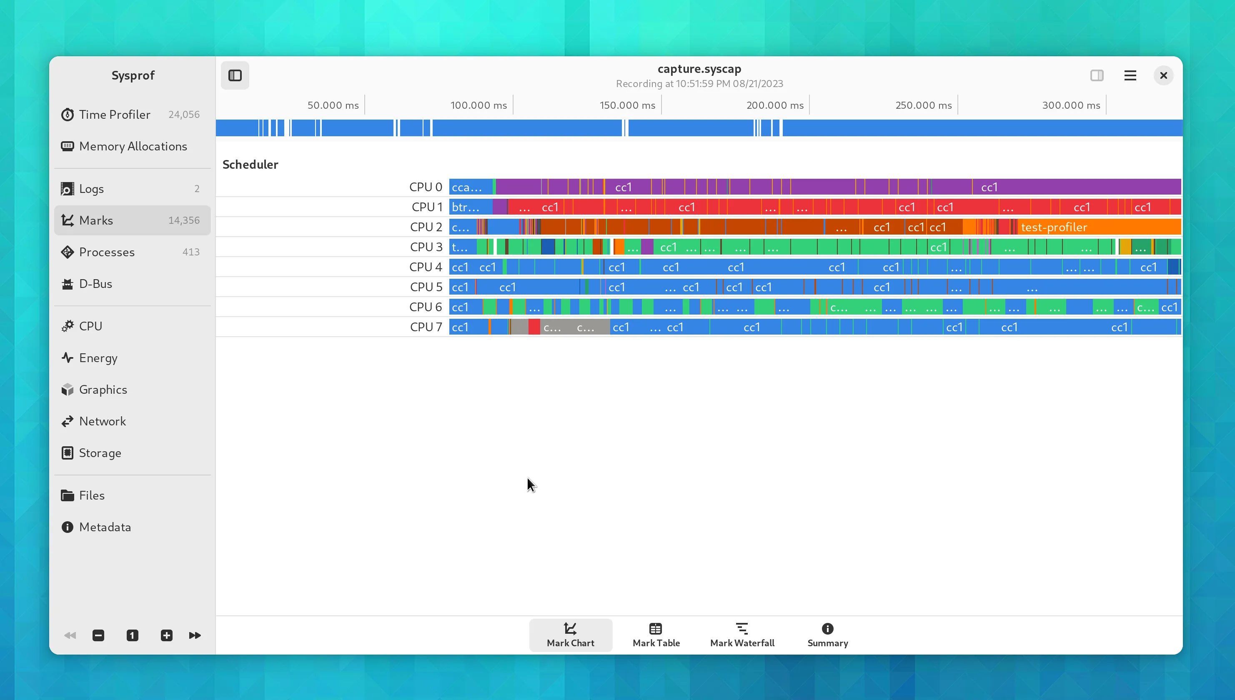Screen dimensions: 1235x700
Task: Open the Summary view tab
Action: pyautogui.click(x=827, y=635)
